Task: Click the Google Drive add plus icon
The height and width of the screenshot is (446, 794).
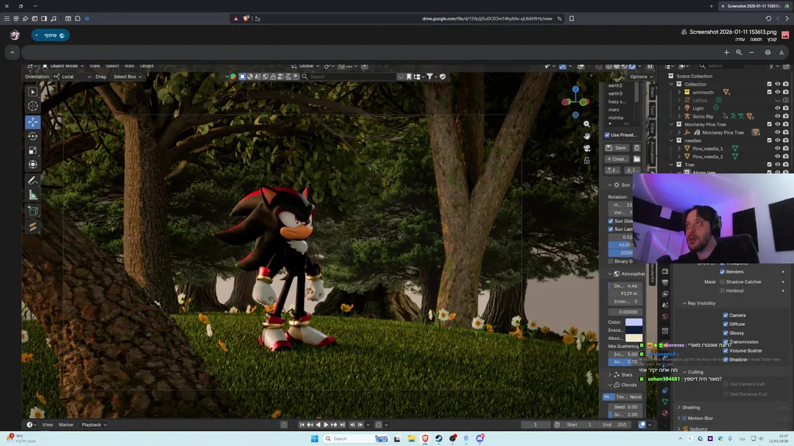Action: click(726, 53)
